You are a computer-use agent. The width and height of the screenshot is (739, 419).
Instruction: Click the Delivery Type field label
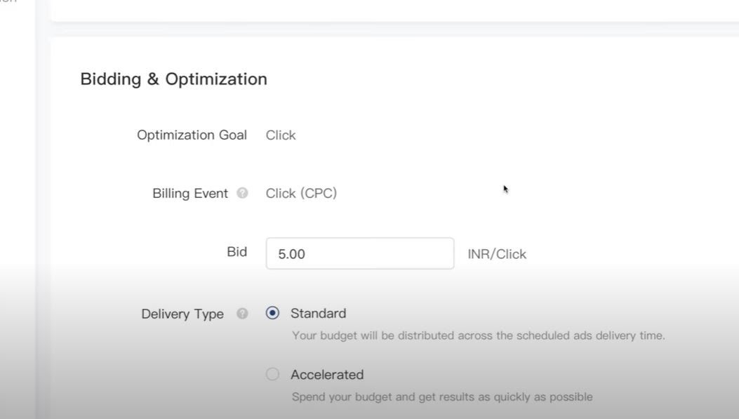point(182,314)
